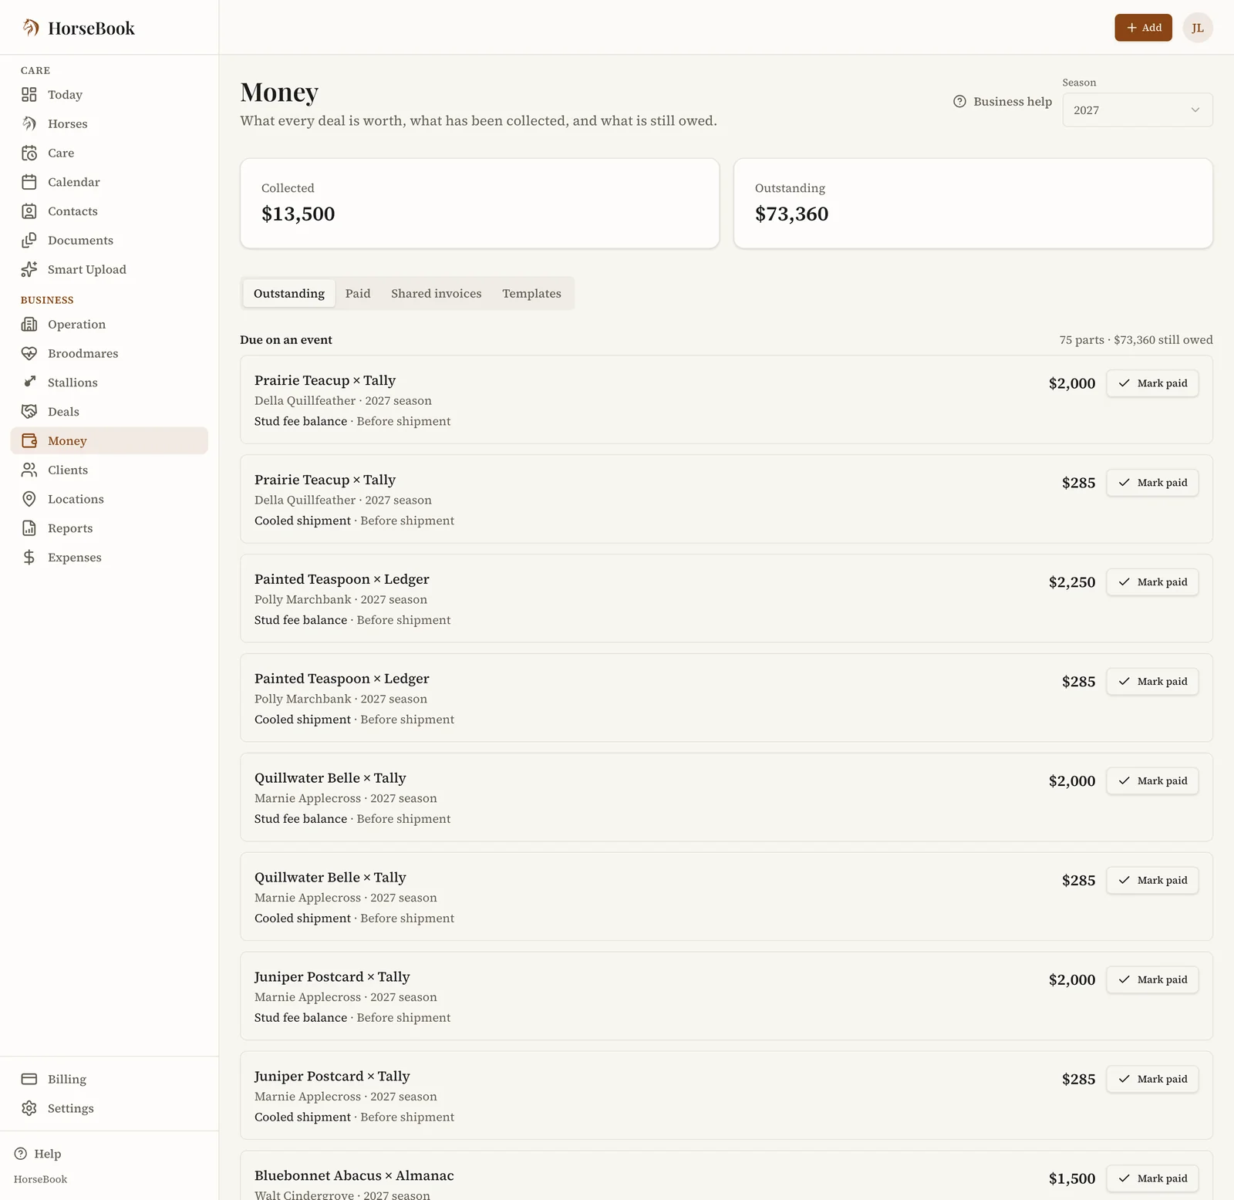Screen dimensions: 1234x1200
Task: Open Broodmares heart icon
Action: coord(29,353)
